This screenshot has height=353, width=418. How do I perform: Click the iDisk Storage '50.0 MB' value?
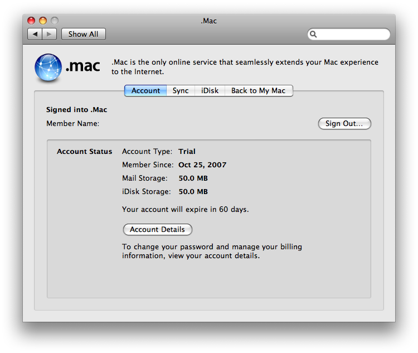193,192
